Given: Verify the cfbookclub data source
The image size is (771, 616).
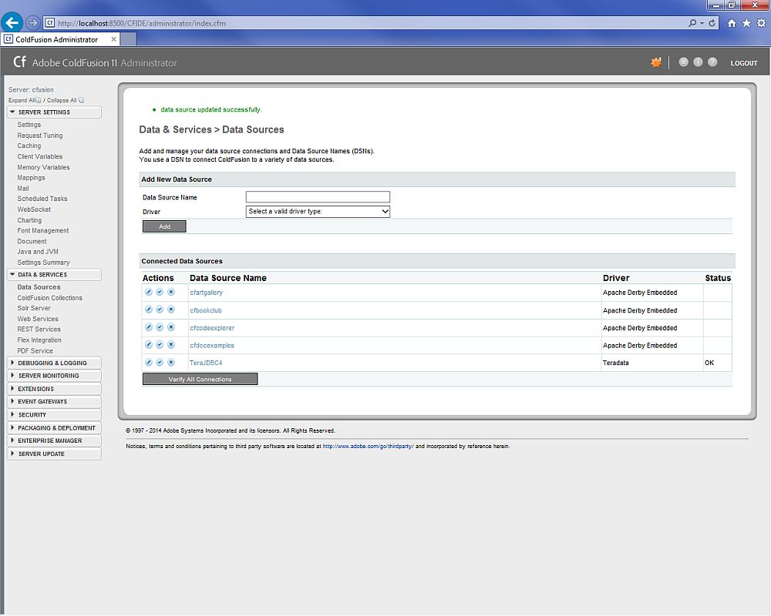Looking at the screenshot, I should coord(160,310).
